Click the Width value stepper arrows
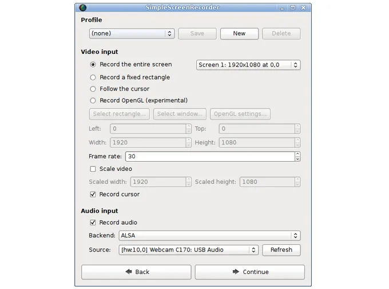This screenshot has height=289, width=389. pyautogui.click(x=189, y=143)
